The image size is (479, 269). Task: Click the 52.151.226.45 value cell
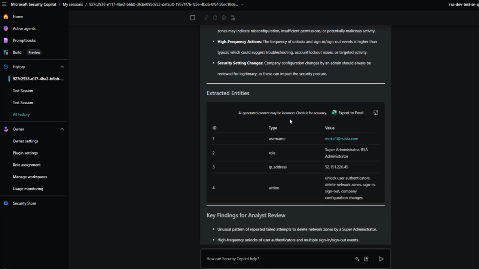tap(336, 167)
